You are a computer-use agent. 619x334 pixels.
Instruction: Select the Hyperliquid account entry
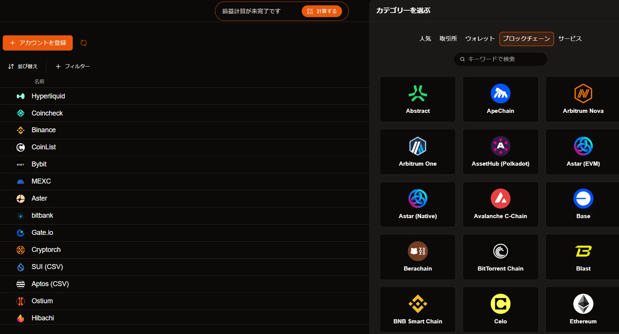pyautogui.click(x=48, y=96)
